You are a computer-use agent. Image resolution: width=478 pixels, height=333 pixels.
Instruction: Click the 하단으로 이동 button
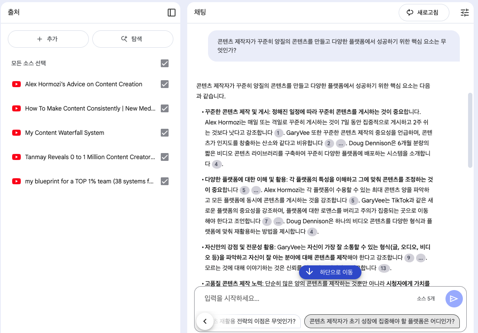(330, 272)
